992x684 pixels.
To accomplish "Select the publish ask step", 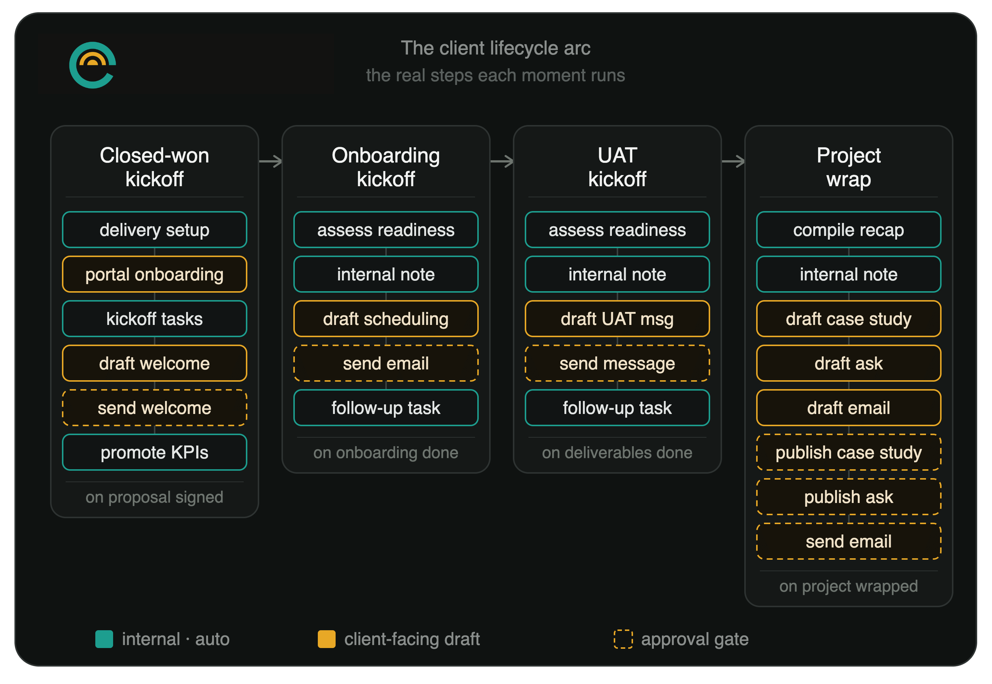I will click(x=848, y=497).
